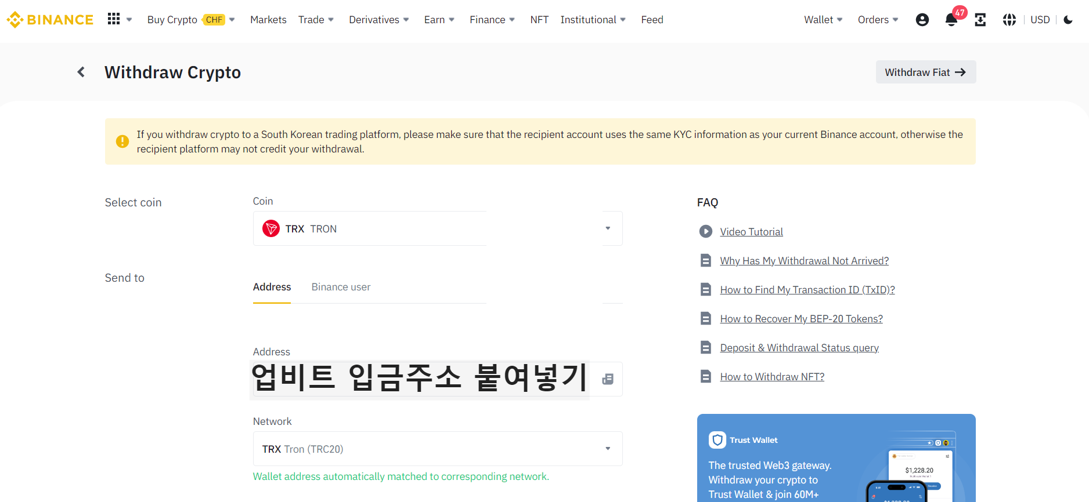Click document icon beside Deposit & Withdrawal Status
Viewport: 1089px width, 502px height.
click(706, 347)
